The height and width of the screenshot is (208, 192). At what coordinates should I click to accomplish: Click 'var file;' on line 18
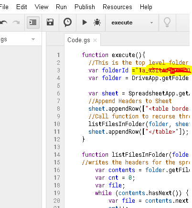[x=110, y=185]
